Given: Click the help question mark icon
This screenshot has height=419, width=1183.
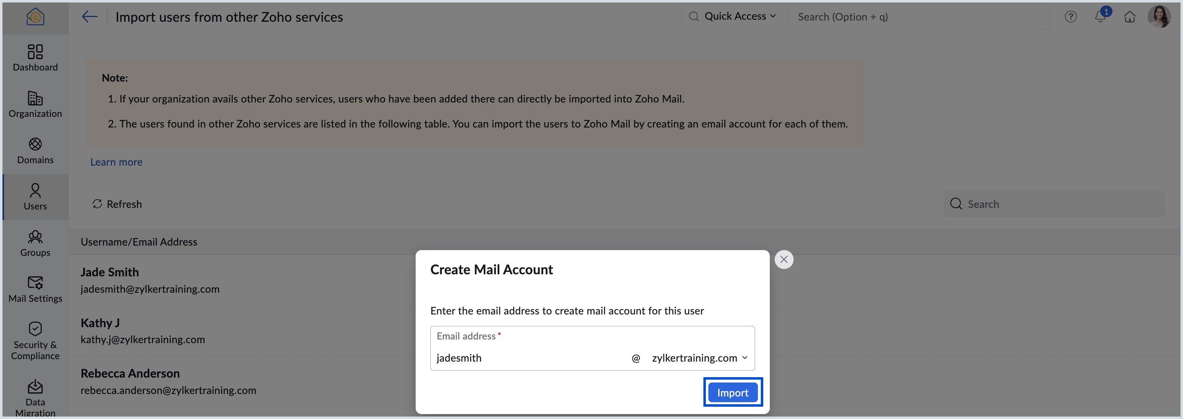Looking at the screenshot, I should coord(1071,17).
